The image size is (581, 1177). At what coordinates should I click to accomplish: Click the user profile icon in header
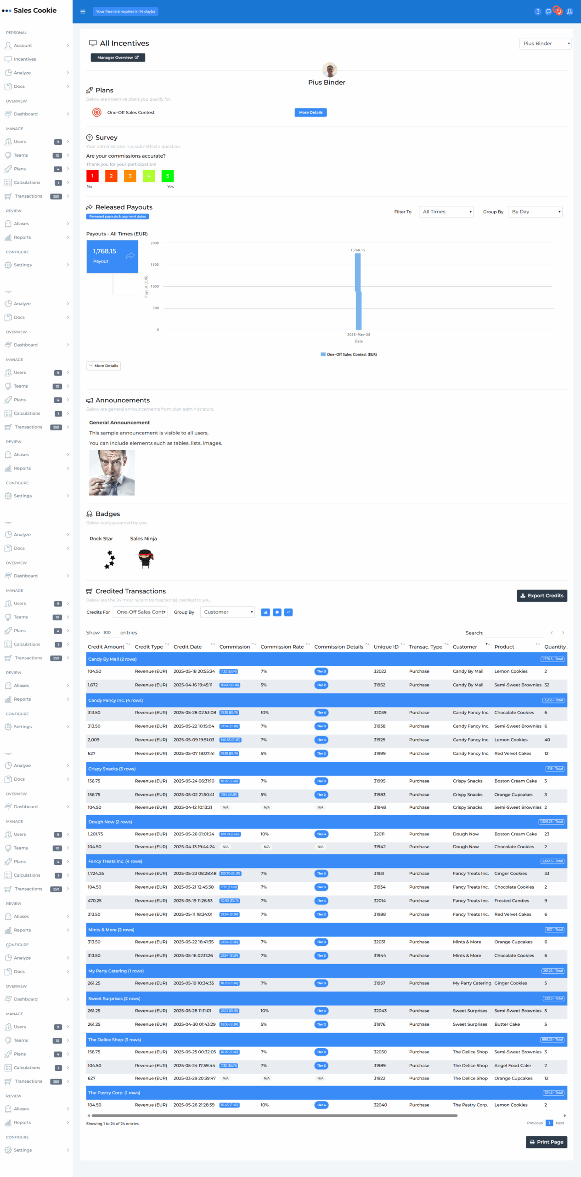click(570, 11)
